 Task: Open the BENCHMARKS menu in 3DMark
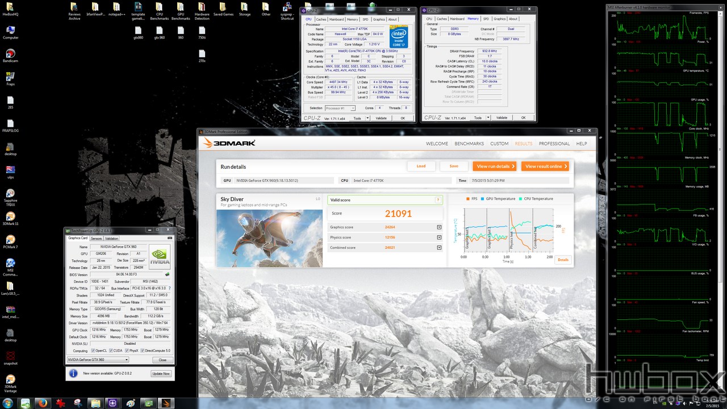[x=469, y=144]
